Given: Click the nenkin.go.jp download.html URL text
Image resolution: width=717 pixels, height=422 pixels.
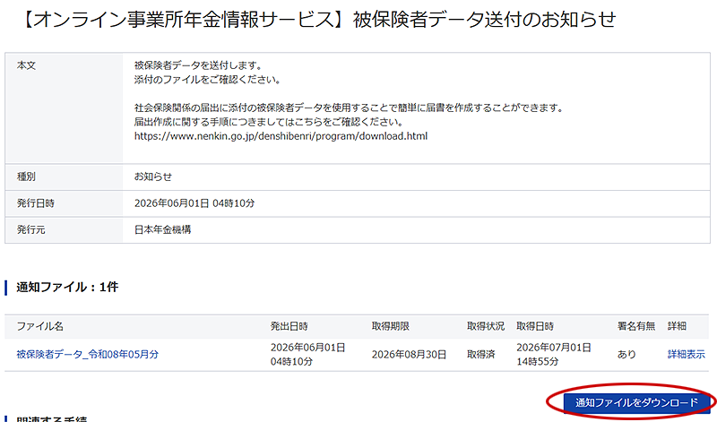Looking at the screenshot, I should click(x=281, y=136).
